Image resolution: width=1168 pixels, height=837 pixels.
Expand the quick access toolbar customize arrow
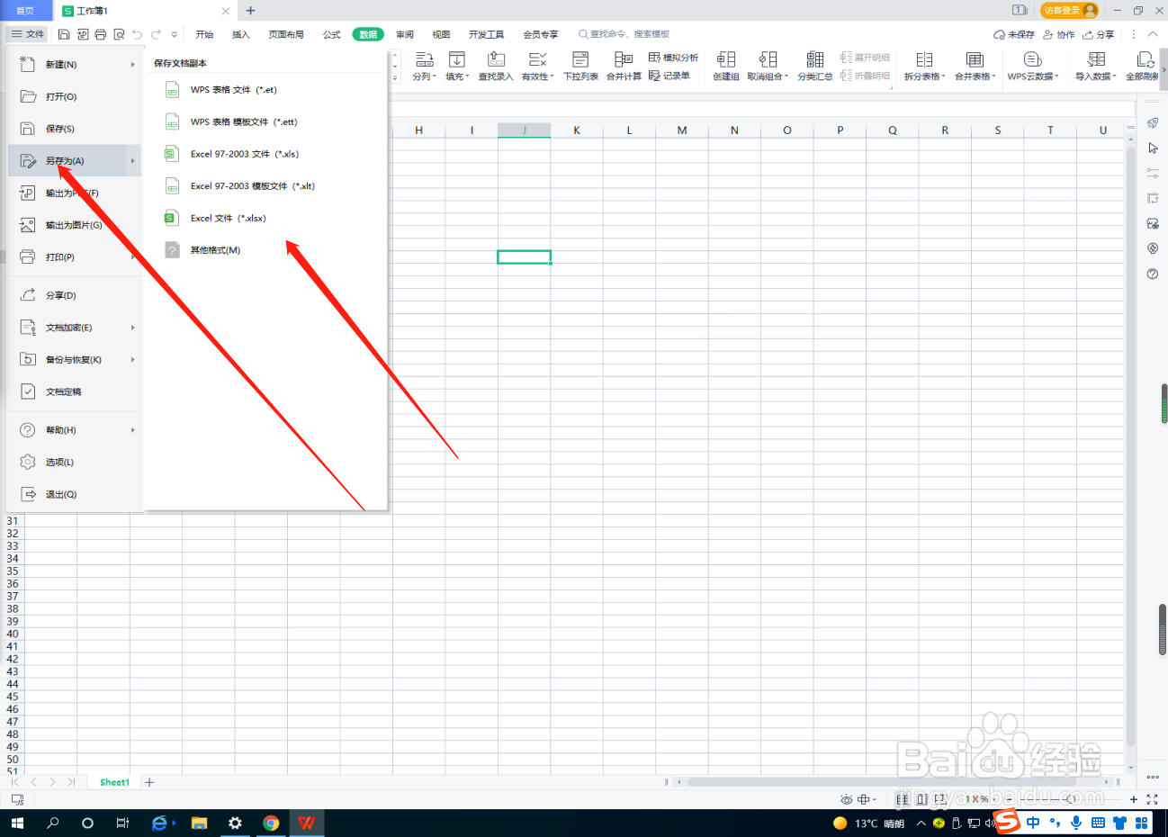coord(175,34)
